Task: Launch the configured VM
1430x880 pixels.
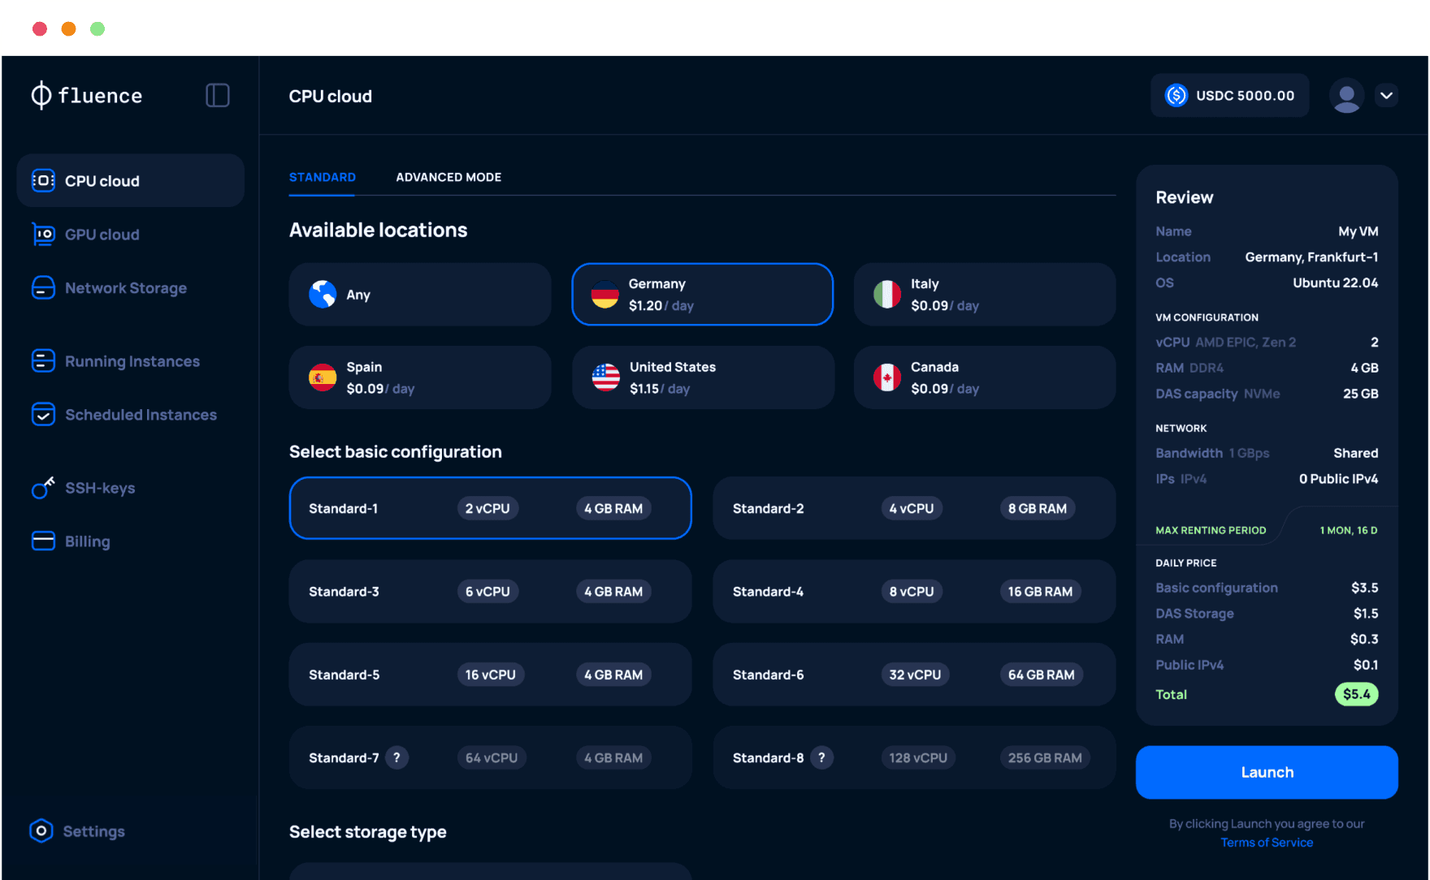Action: point(1267,772)
